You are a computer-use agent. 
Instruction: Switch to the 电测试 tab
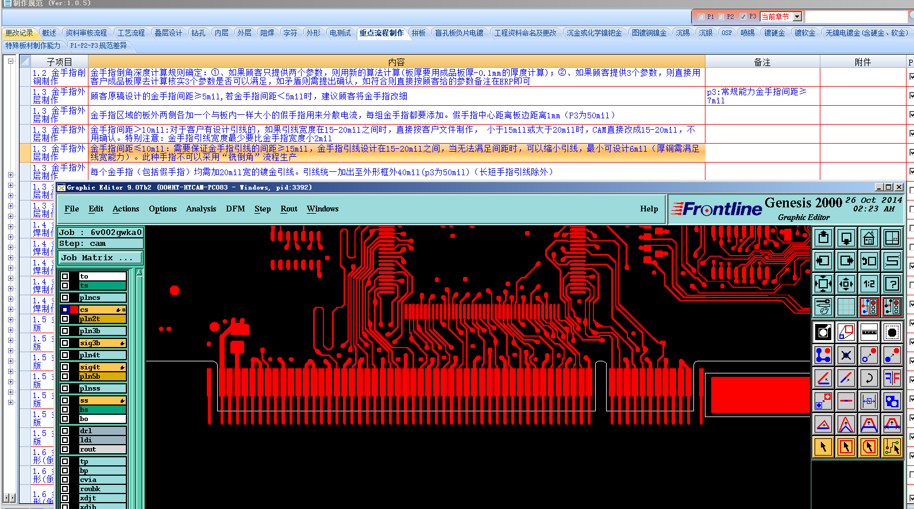pos(340,33)
